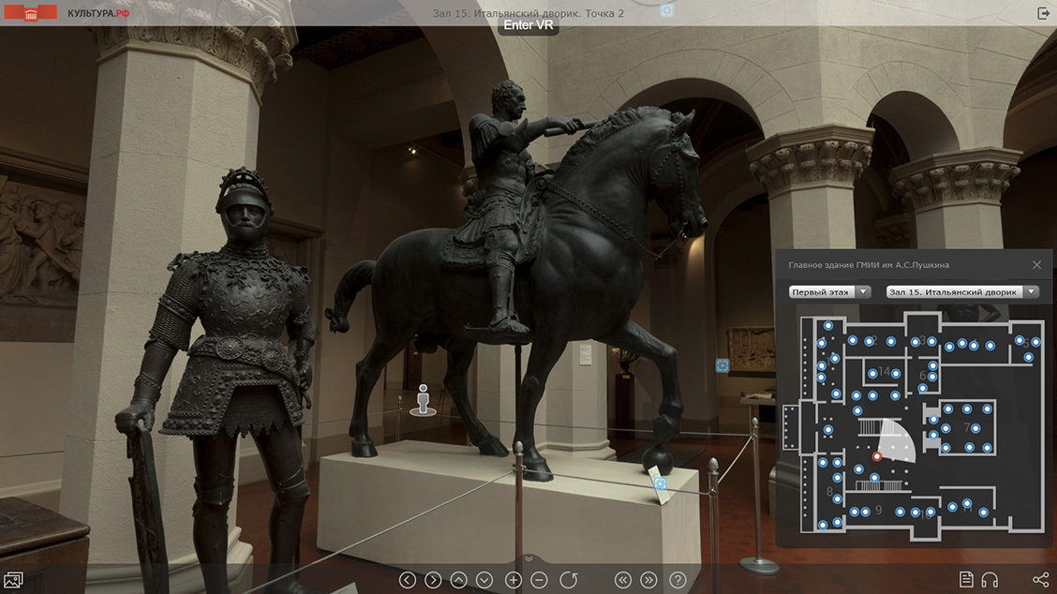The image size is (1057, 594).
Task: Play the audio guide headphones icon
Action: click(x=990, y=579)
